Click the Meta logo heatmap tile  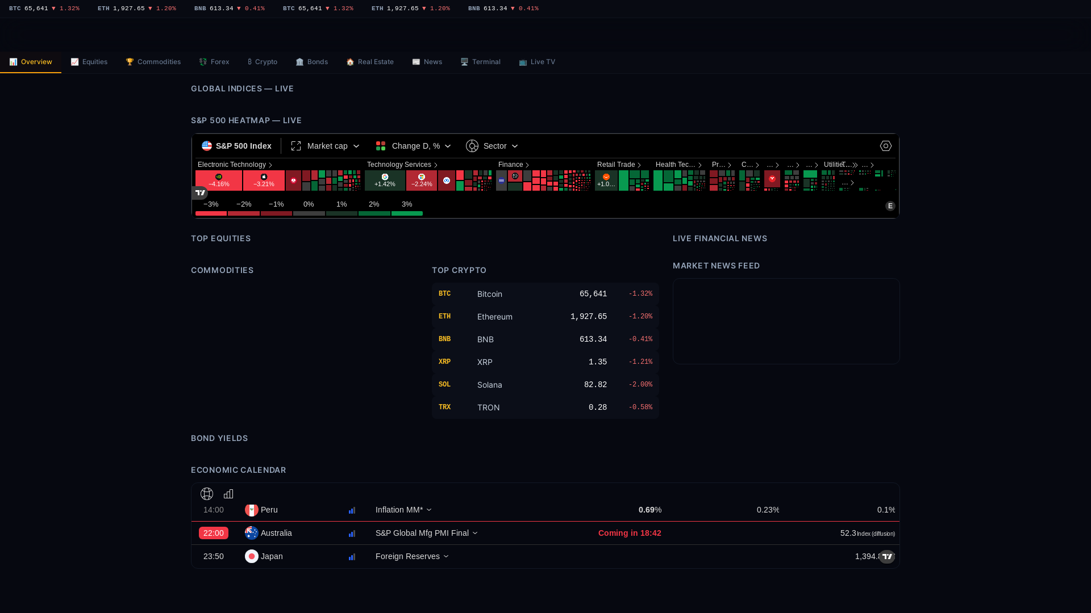(447, 180)
